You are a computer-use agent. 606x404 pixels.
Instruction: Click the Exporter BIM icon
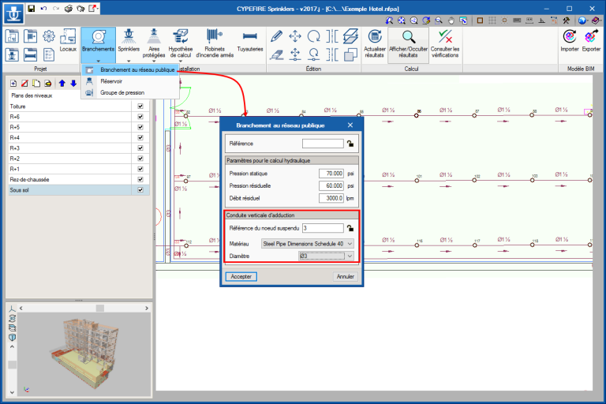(592, 36)
